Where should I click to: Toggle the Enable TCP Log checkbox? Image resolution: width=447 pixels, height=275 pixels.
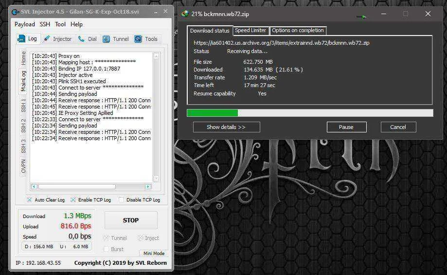click(x=73, y=200)
